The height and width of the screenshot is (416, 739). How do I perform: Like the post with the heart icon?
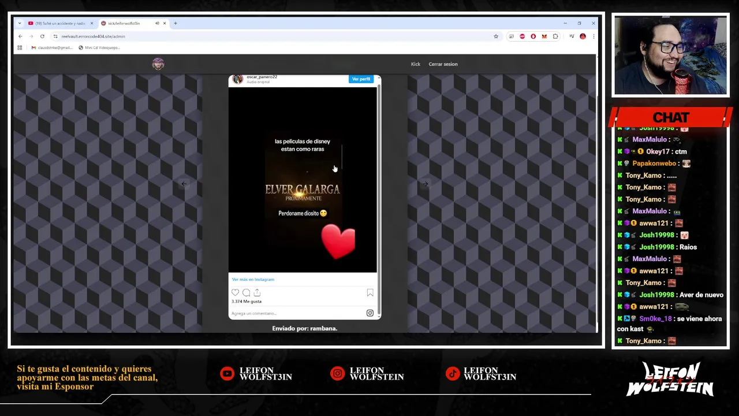tap(236, 292)
